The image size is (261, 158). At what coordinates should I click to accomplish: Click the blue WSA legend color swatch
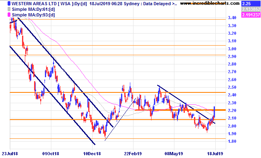(9, 4)
